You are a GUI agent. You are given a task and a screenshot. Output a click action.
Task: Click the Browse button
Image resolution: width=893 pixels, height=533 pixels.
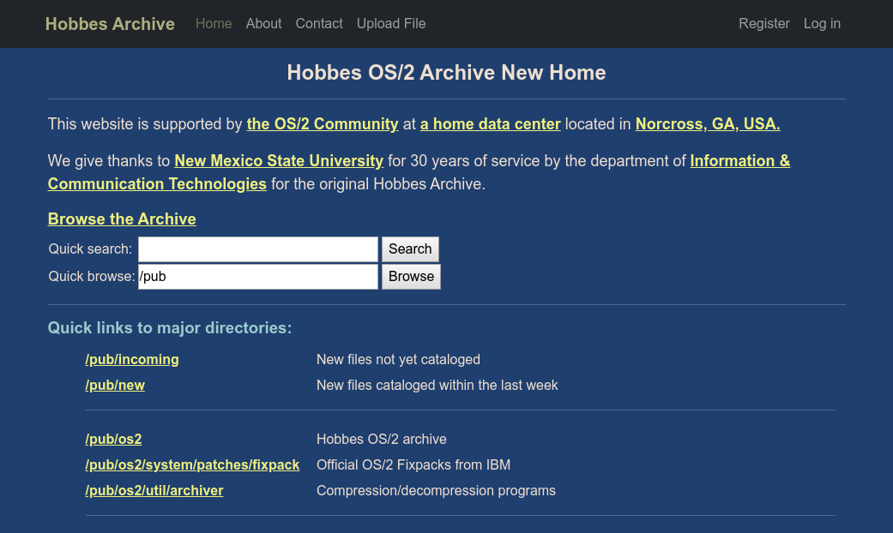[x=411, y=277]
